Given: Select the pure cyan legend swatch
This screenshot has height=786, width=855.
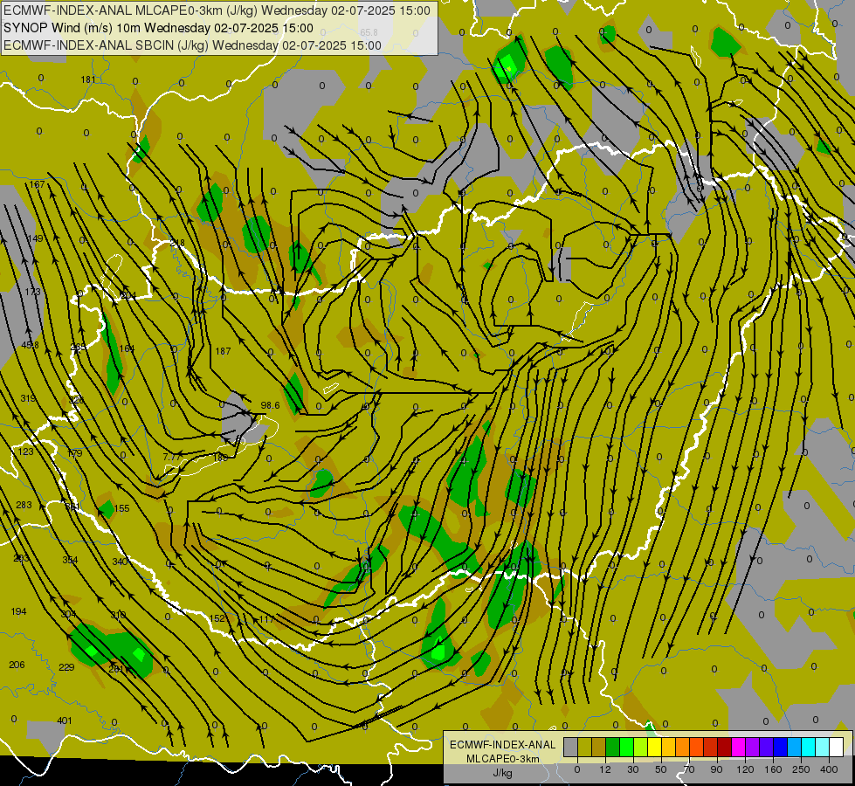Looking at the screenshot, I should (x=808, y=747).
